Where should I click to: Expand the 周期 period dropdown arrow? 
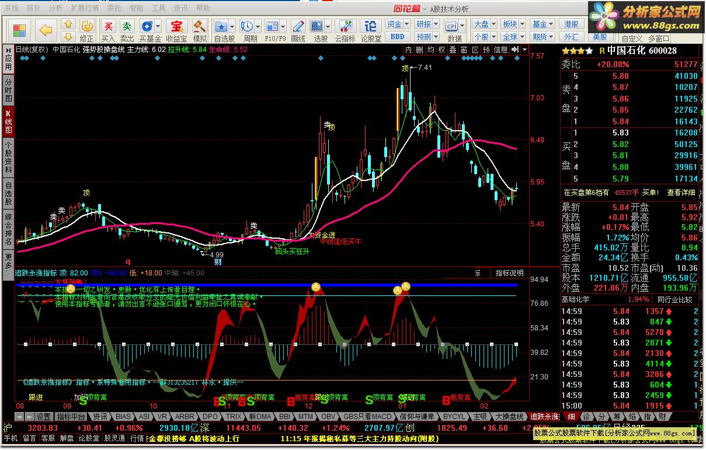click(258, 26)
